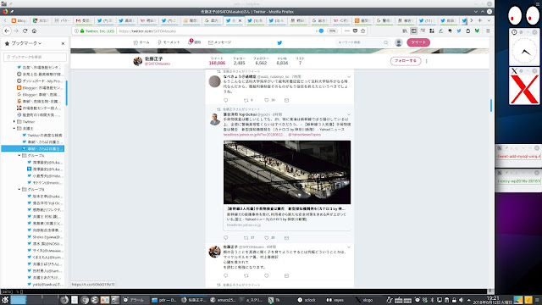Click the site information icon in address bar
Screen dimensions: 542x305
point(76,30)
